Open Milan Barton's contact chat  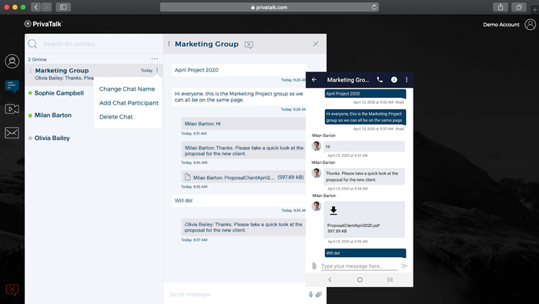(53, 115)
